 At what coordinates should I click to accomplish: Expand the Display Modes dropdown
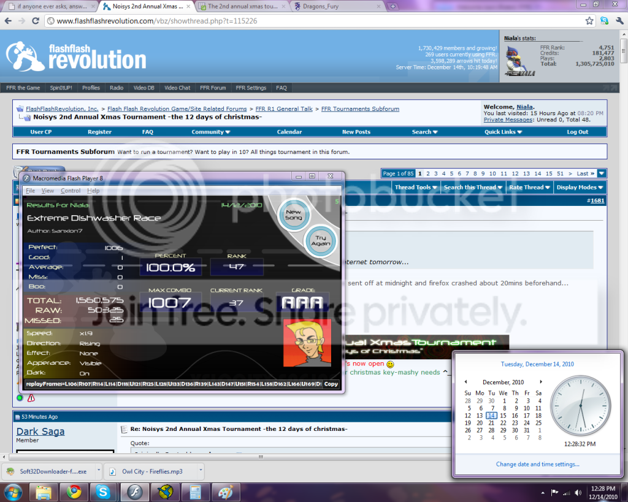pyautogui.click(x=580, y=188)
